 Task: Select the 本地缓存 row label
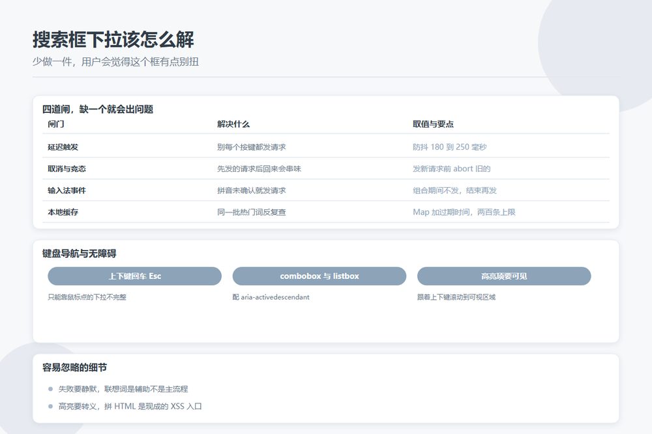point(63,212)
